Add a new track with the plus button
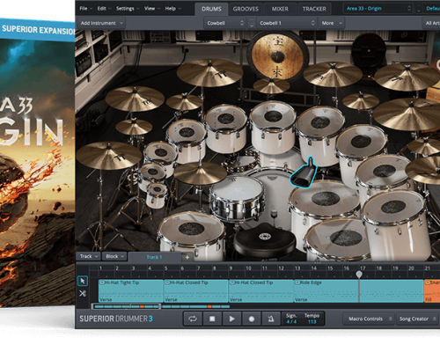 [x=187, y=257]
